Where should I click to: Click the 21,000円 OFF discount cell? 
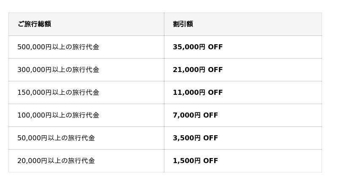pyautogui.click(x=197, y=70)
